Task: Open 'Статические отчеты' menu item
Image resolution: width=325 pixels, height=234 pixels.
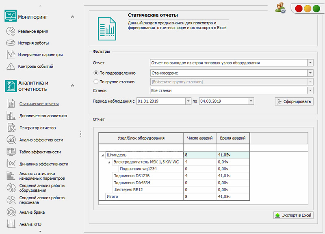Action: point(39,104)
